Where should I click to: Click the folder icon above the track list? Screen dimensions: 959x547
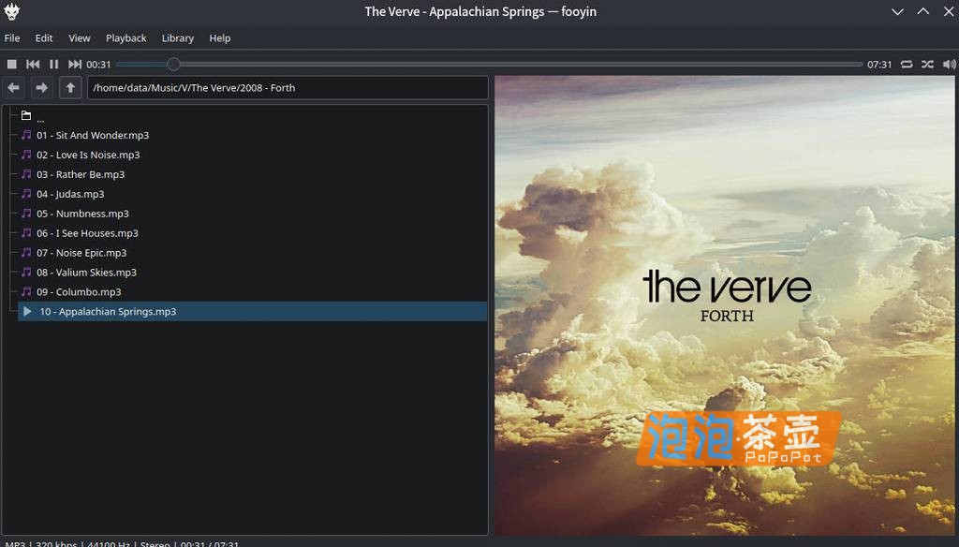(x=26, y=113)
